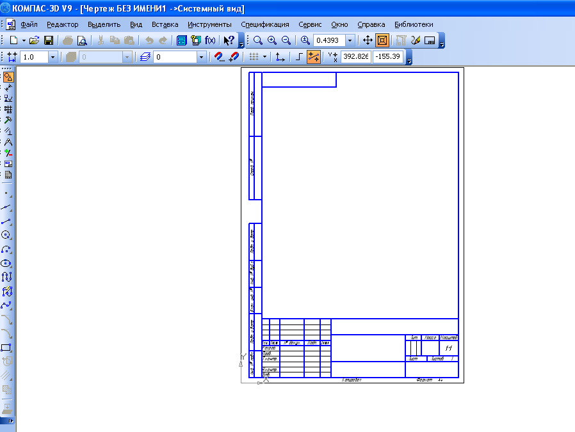Expand the New document dropdown arrow

(x=24, y=40)
